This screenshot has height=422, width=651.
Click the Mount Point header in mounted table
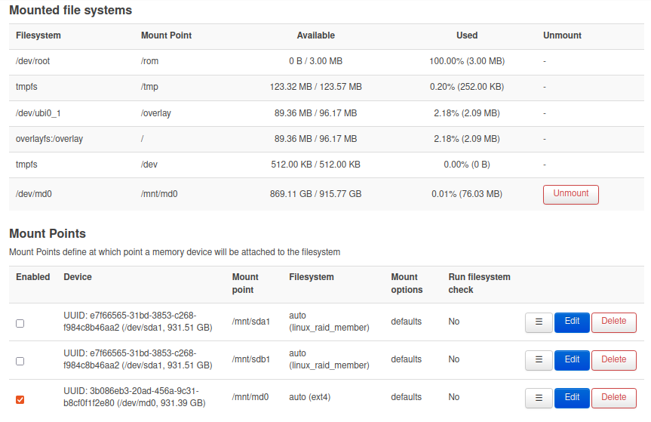pos(166,35)
